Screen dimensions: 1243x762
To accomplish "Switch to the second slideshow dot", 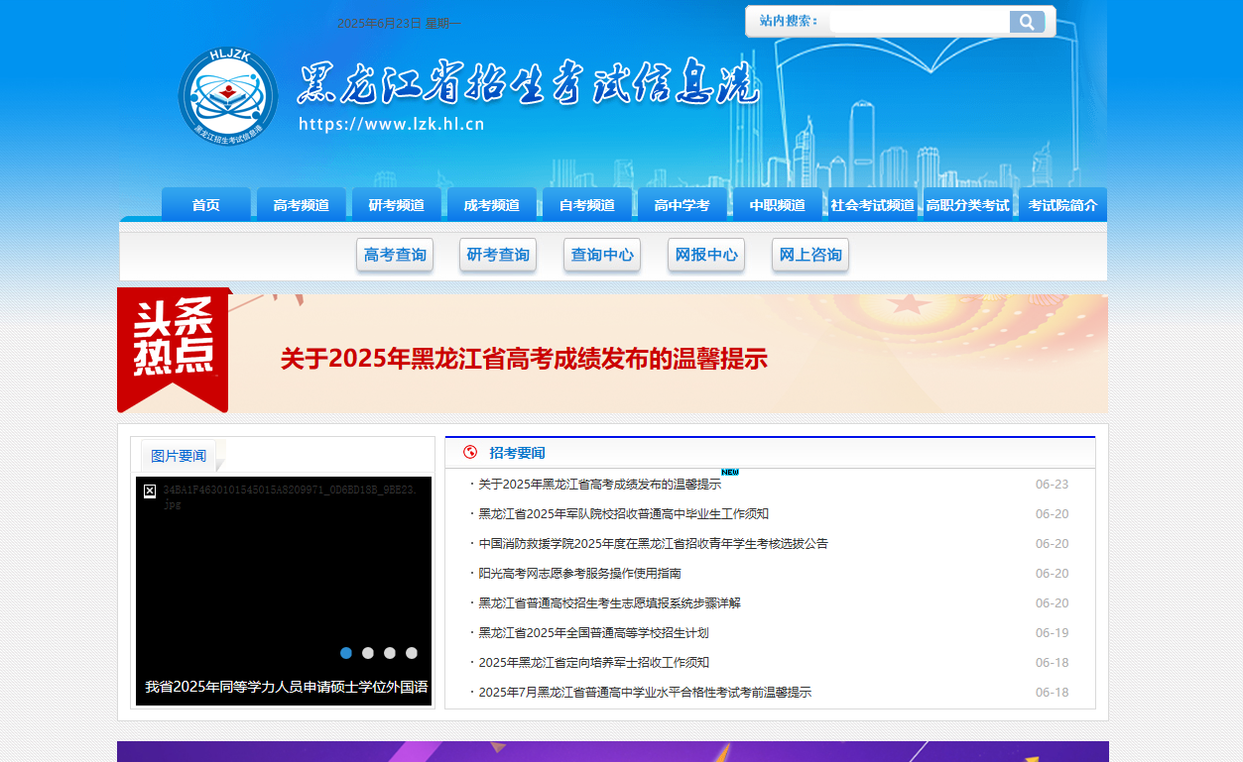I will pos(368,653).
